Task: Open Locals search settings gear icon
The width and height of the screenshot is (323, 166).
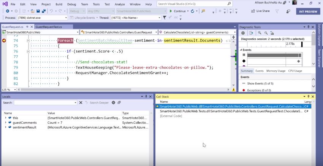Action: tap(113, 102)
